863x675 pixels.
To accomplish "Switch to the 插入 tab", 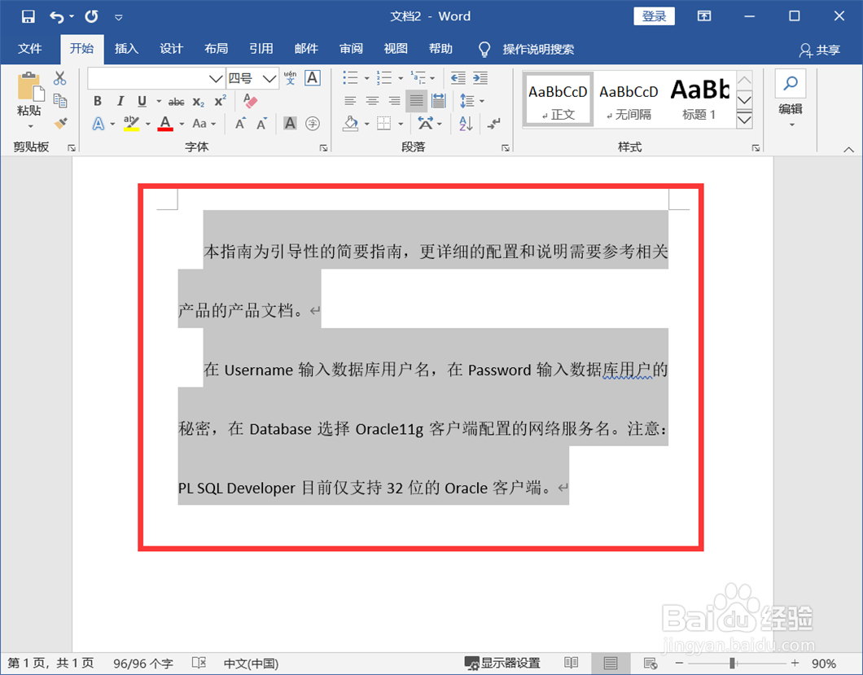I will [126, 49].
